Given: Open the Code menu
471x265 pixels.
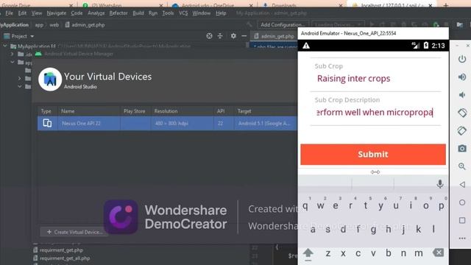Looking at the screenshot, I should coord(77,13).
